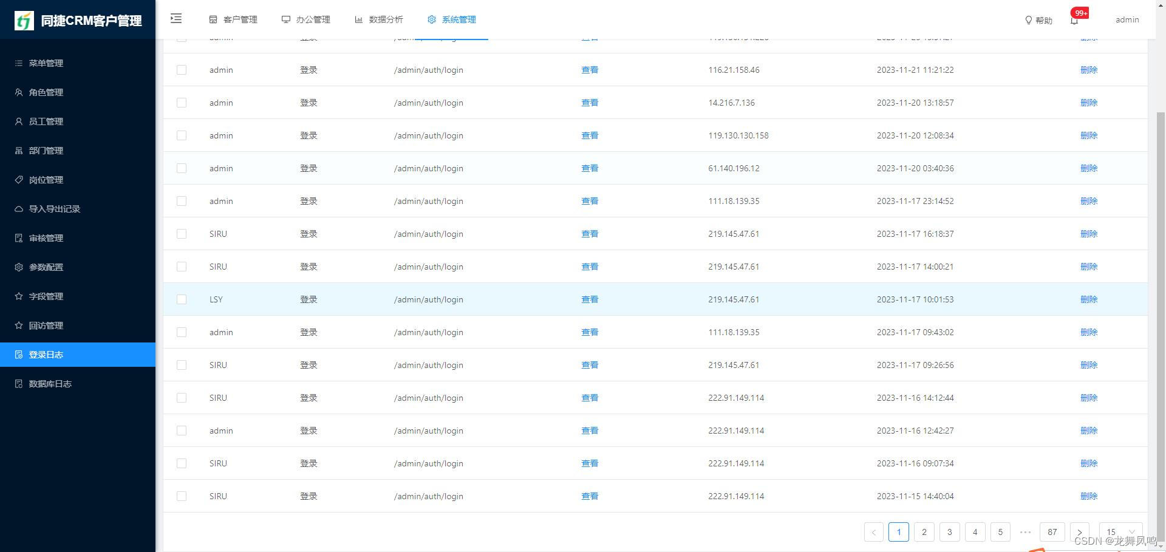Go to page 2
Viewport: 1166px width, 552px height.
click(924, 532)
